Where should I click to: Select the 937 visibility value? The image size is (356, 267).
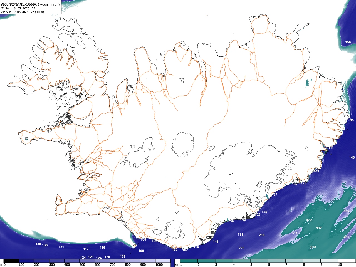click(x=319, y=228)
